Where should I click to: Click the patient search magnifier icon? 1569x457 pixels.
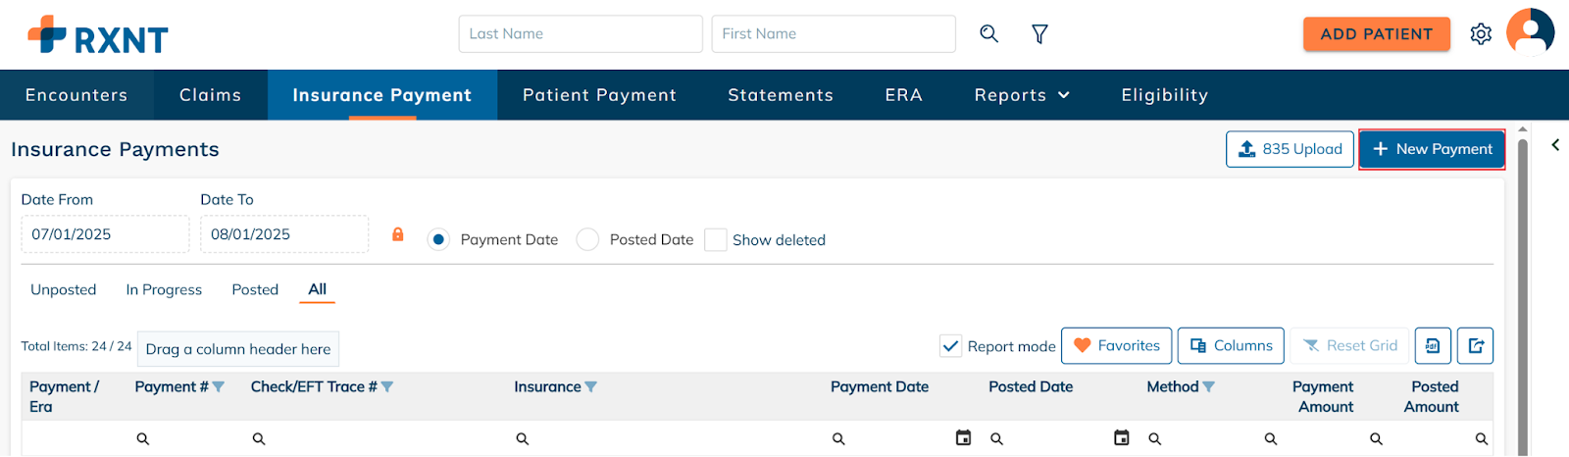coord(988,34)
